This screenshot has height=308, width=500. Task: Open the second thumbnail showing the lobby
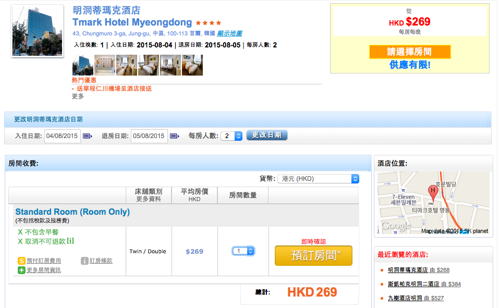click(105, 65)
